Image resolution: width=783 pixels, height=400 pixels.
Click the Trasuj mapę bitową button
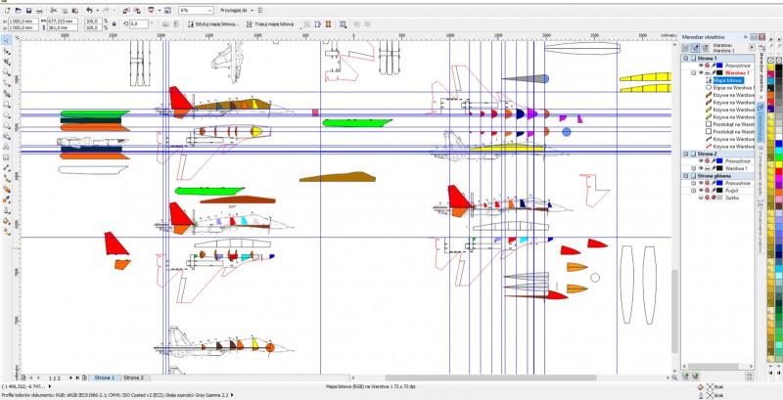click(278, 22)
